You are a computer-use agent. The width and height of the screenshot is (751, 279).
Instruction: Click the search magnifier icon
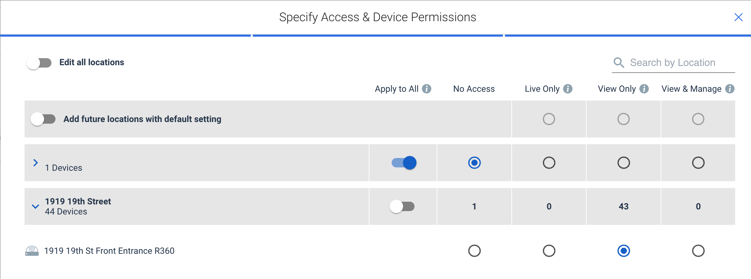(x=619, y=63)
